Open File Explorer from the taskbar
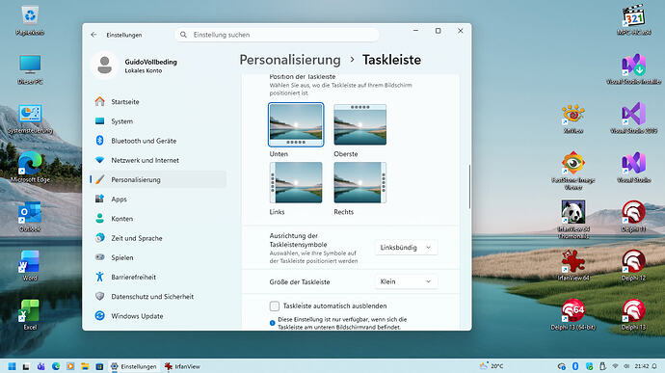Image resolution: width=665 pixels, height=373 pixels. coord(85,366)
